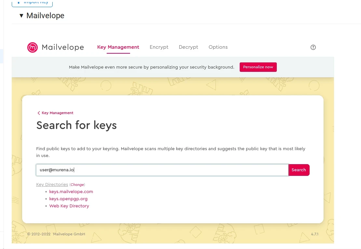Follow the Web Key Directory link
361x249 pixels.
pos(69,206)
